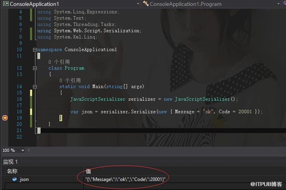Click the "ok" string literal on line 18

[x=208, y=112]
